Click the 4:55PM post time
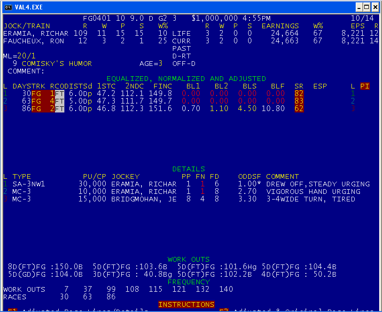Screen dimensions: 382x312 click(x=257, y=18)
